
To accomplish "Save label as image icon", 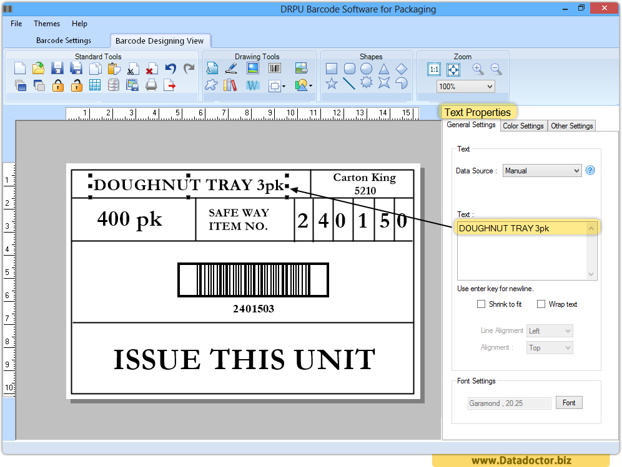I will click(132, 85).
